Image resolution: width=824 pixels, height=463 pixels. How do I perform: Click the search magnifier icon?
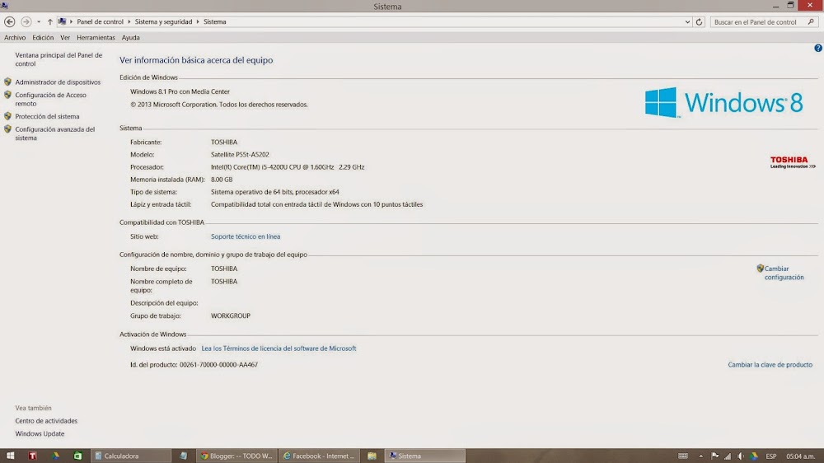point(812,22)
